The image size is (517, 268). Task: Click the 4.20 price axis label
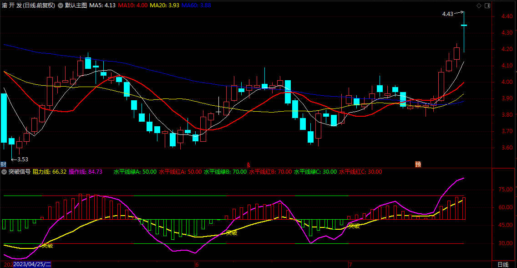point(506,49)
